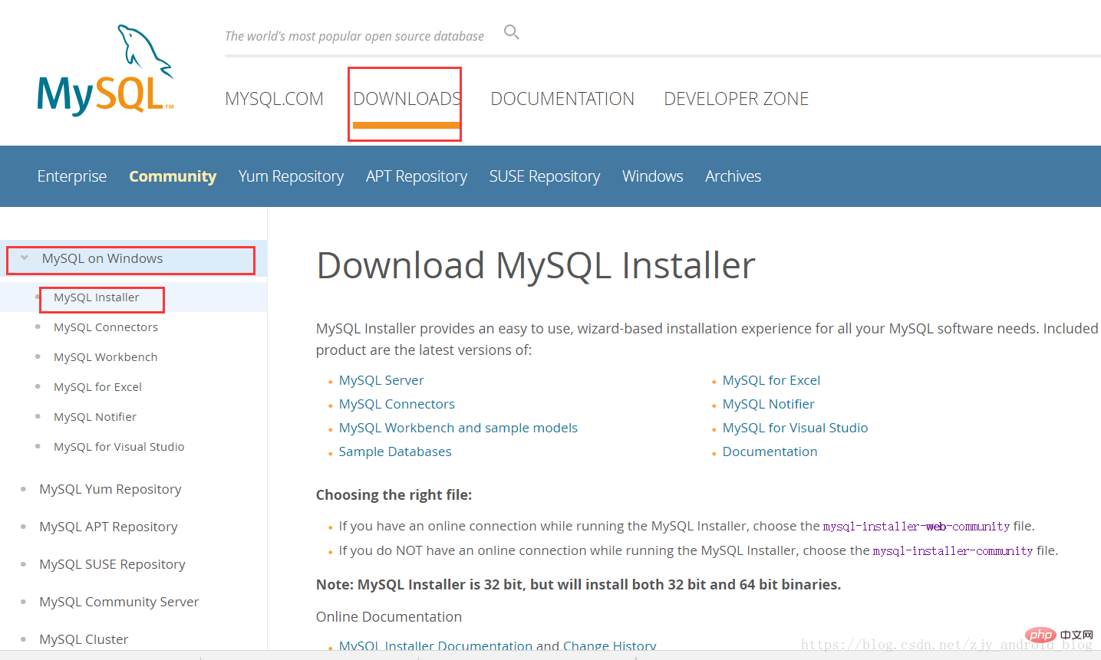Image resolution: width=1101 pixels, height=660 pixels.
Task: Follow the MySQL for Excel content link
Action: pyautogui.click(x=771, y=380)
